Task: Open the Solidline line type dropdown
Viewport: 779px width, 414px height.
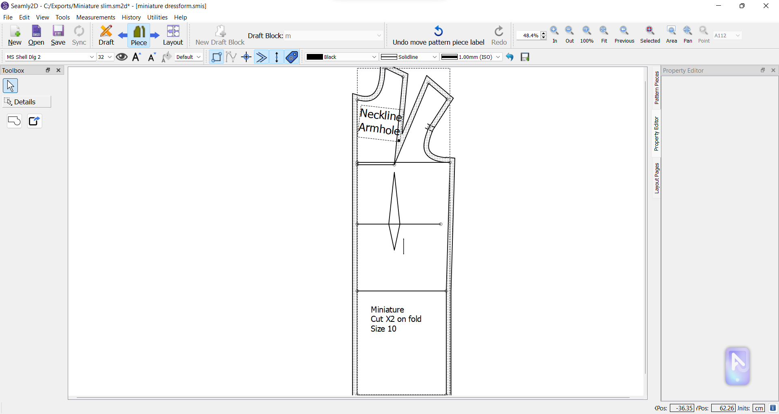Action: tap(409, 57)
